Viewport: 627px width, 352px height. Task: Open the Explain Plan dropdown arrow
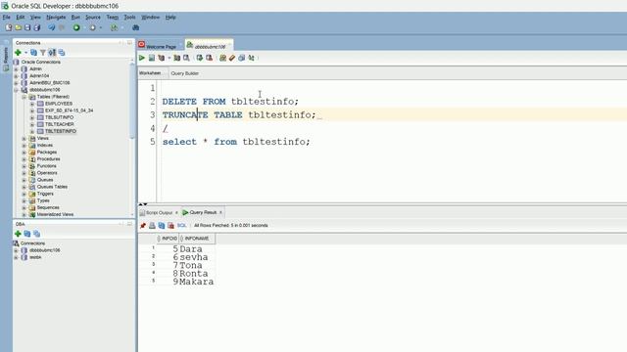click(169, 59)
